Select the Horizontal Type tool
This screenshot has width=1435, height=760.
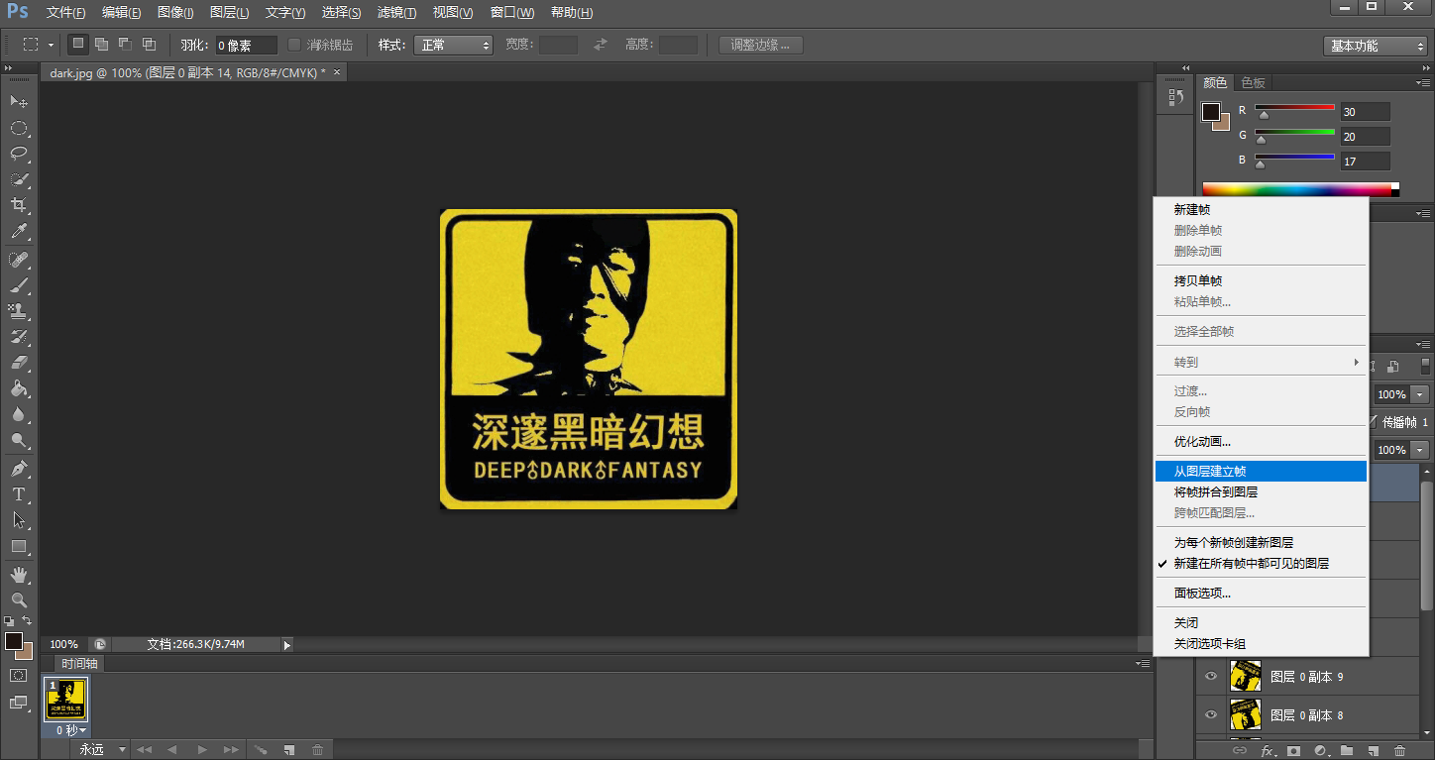tap(19, 494)
